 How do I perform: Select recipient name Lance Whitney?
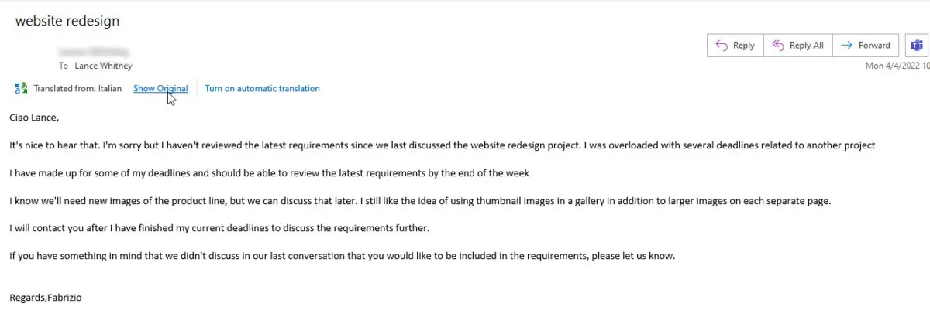click(103, 66)
